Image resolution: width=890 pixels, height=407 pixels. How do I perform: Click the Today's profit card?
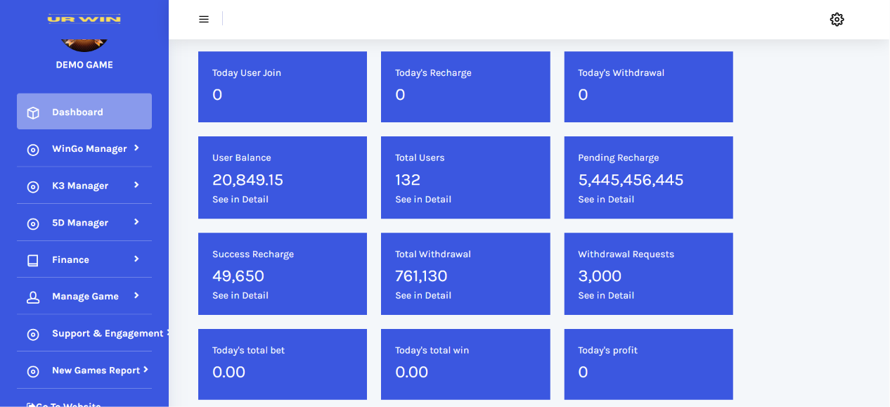point(648,364)
